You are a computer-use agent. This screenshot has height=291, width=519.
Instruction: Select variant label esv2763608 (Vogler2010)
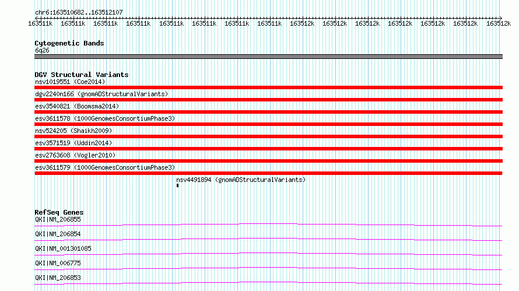point(75,155)
